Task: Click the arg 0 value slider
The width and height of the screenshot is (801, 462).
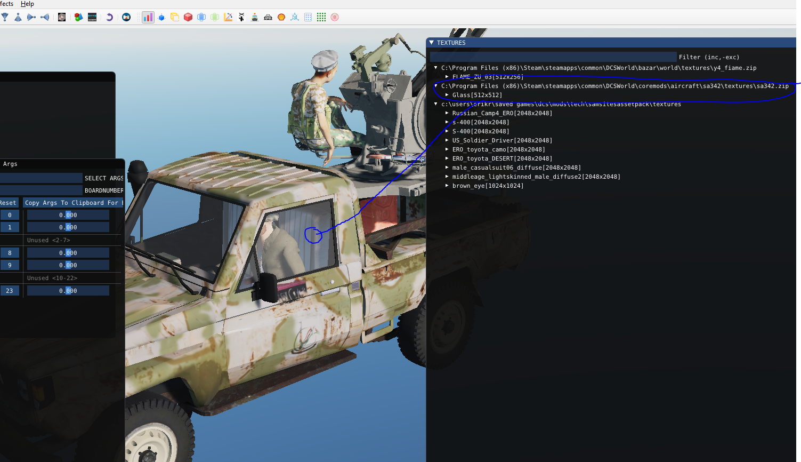Action: coord(68,215)
